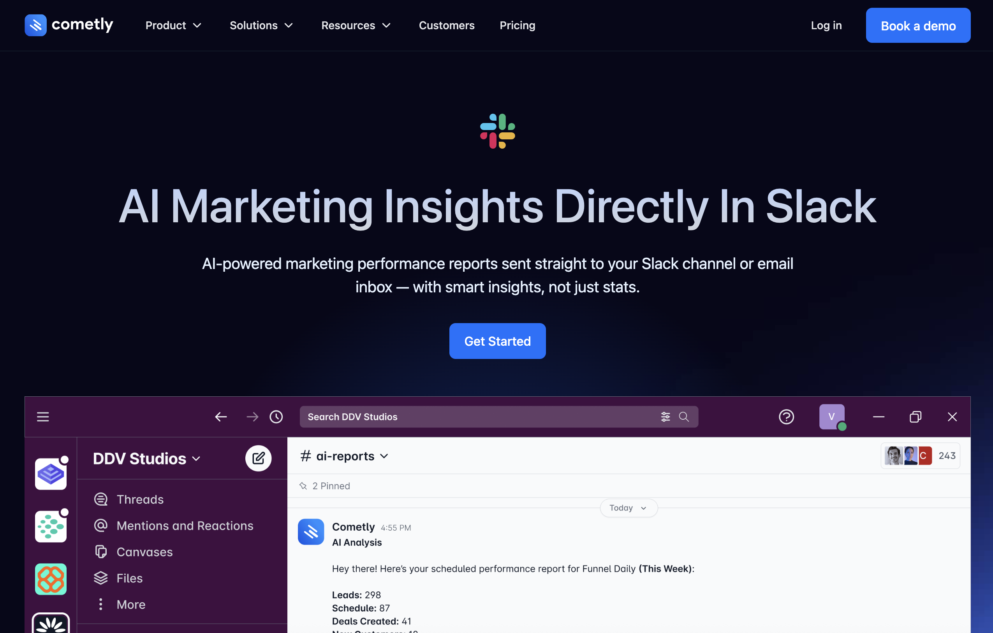Open the Slack hamburger menu icon

(x=43, y=417)
